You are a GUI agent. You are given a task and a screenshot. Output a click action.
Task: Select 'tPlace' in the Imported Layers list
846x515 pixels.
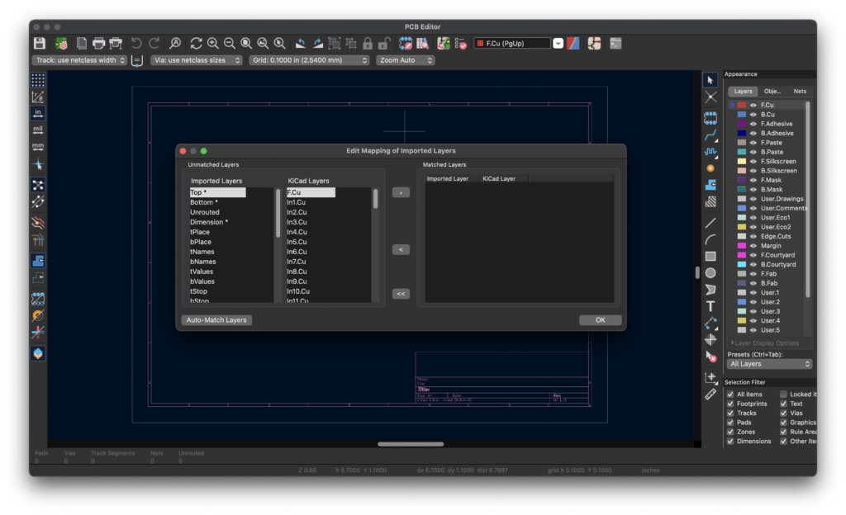coord(200,232)
